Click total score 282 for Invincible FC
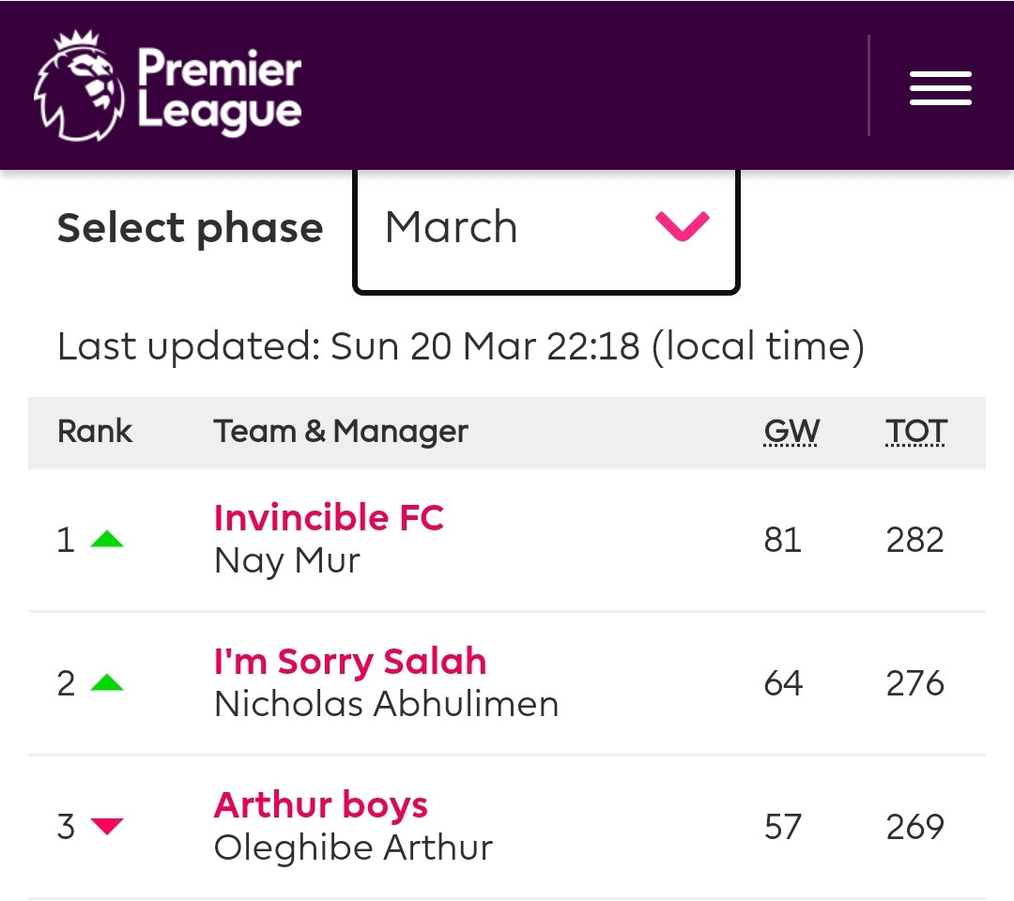 pos(915,540)
